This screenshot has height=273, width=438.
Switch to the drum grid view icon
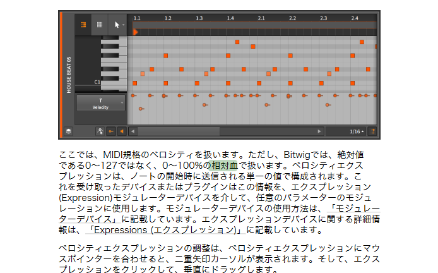[100, 25]
